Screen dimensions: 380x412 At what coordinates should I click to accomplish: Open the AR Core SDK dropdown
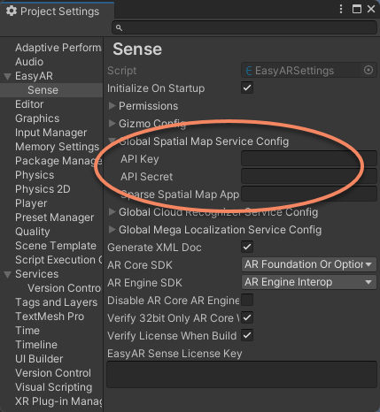309,264
